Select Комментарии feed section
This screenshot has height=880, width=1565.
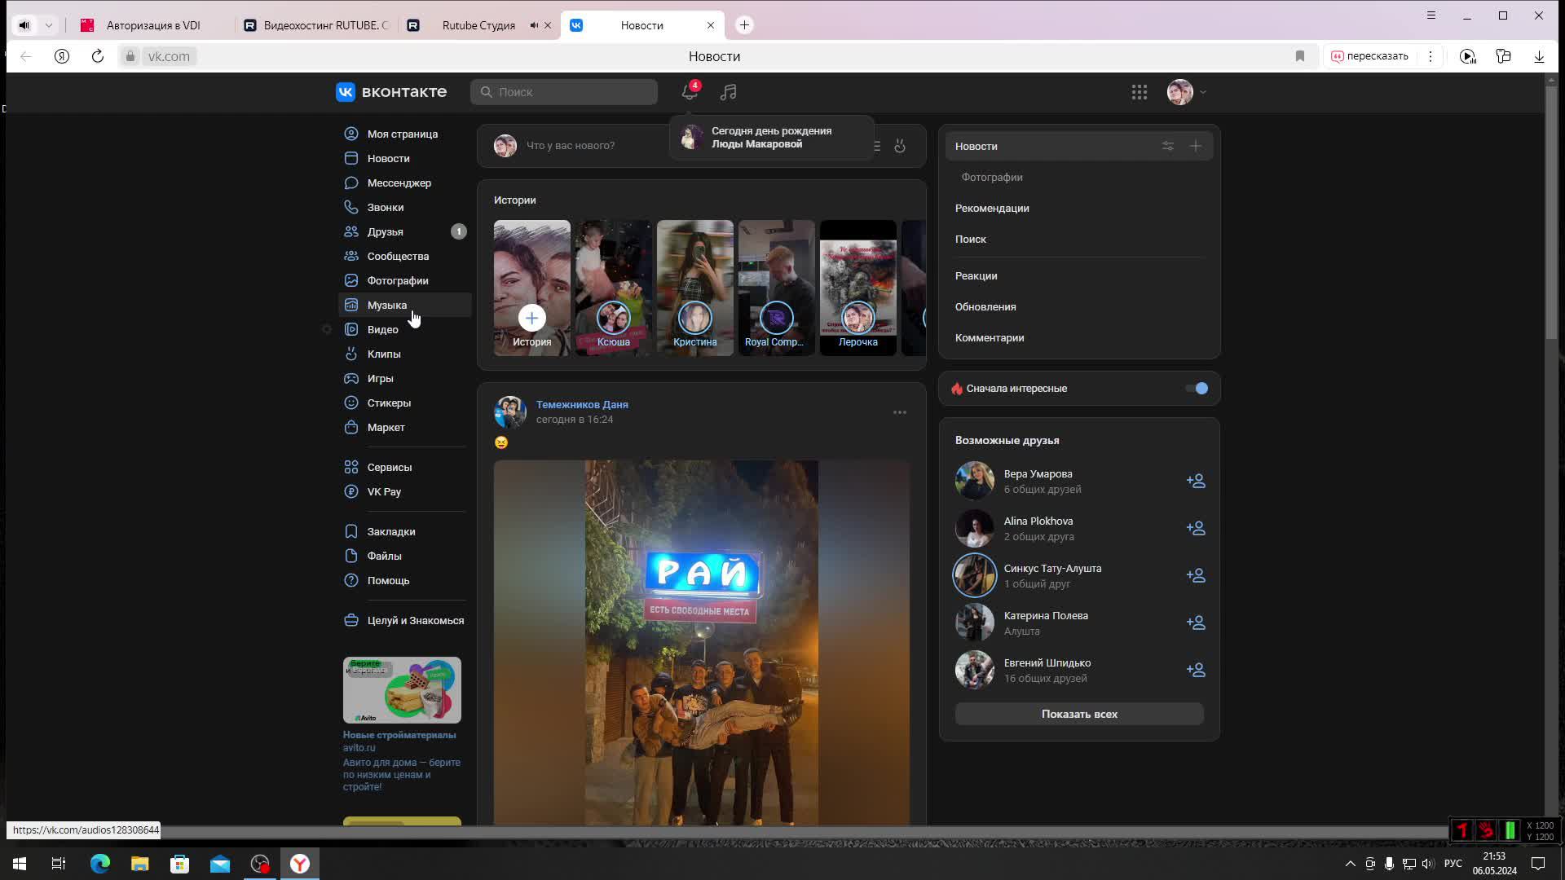point(989,338)
